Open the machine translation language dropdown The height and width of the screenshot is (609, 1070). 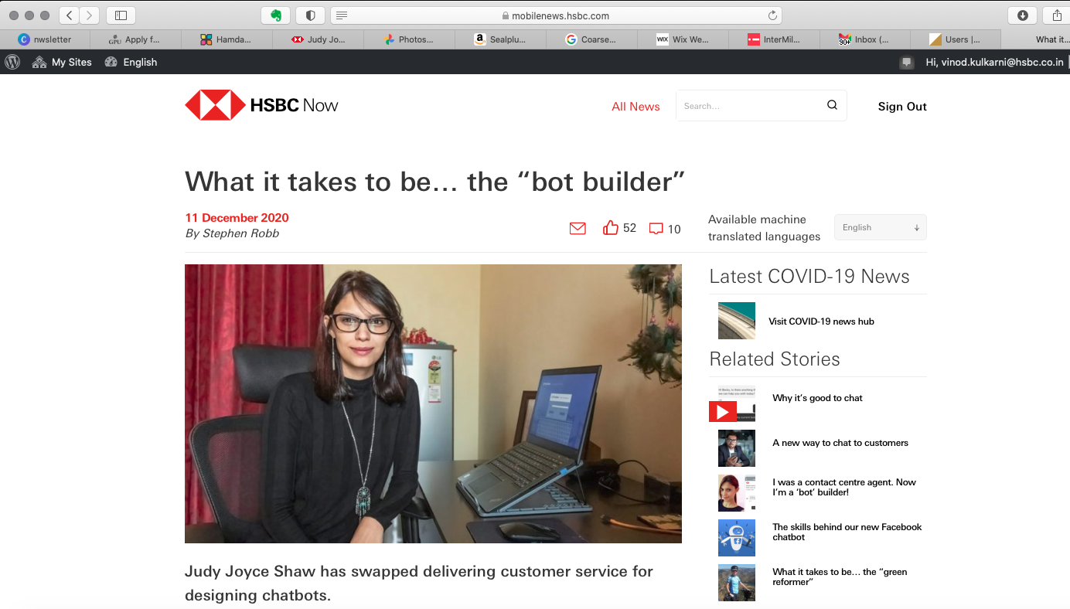(x=880, y=227)
